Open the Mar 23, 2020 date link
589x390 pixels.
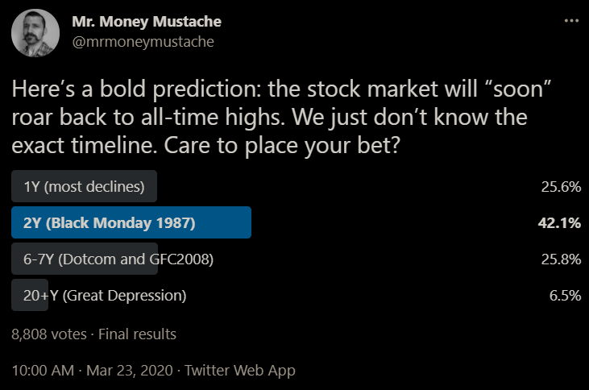pyautogui.click(x=132, y=371)
